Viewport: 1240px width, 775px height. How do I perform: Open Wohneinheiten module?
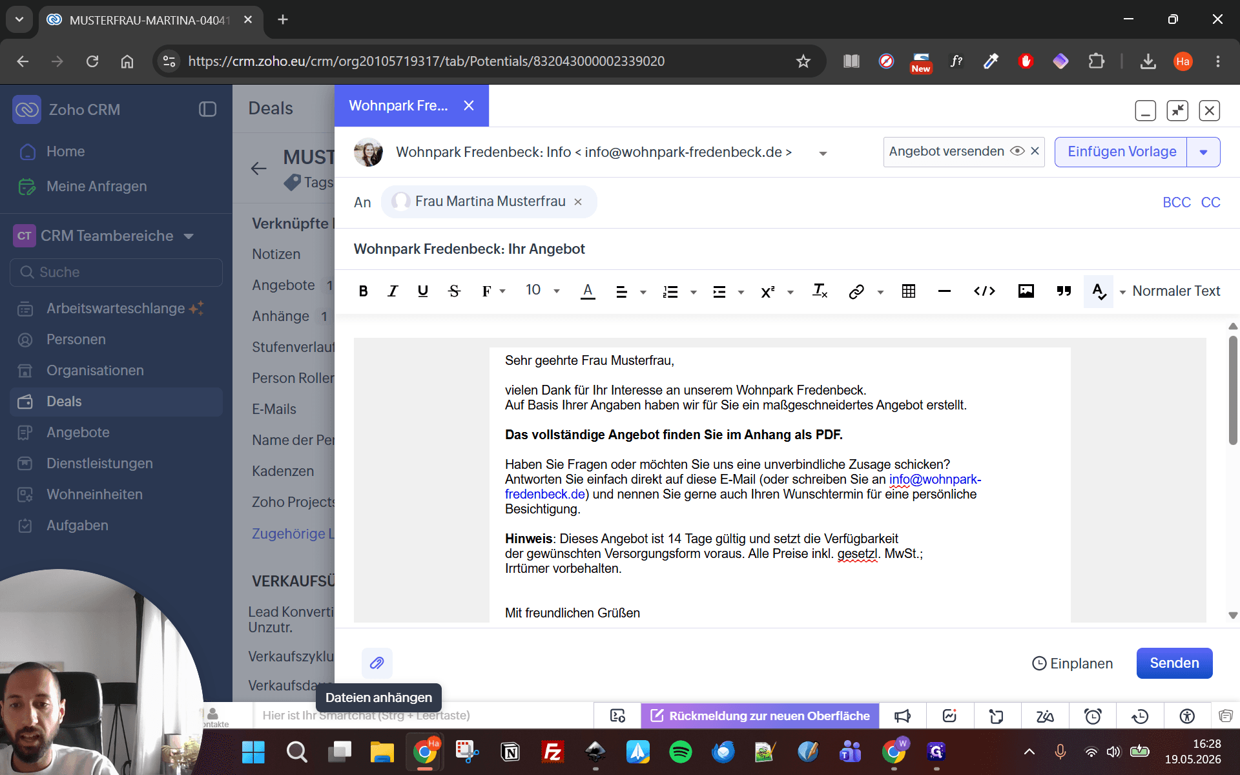pos(94,494)
